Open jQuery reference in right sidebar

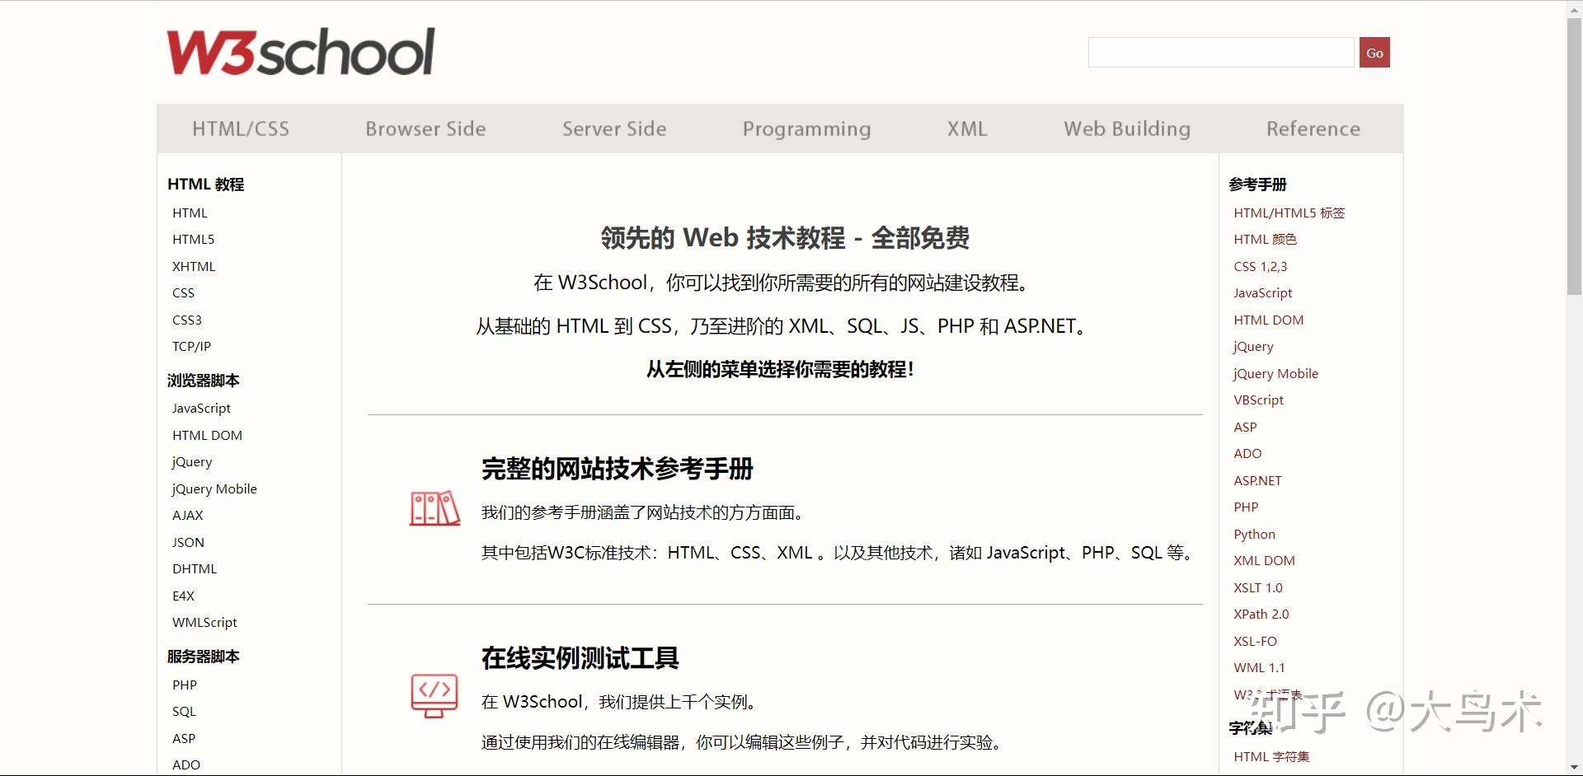point(1253,346)
